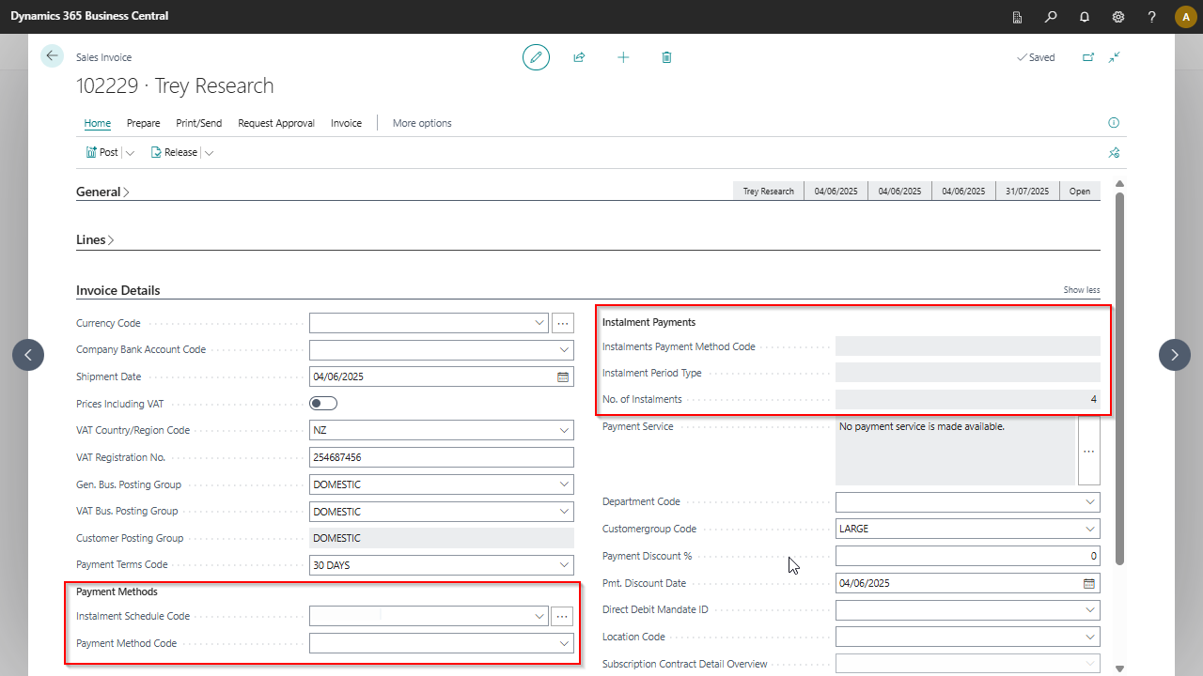1203x676 pixels.
Task: Click Company Bank Account Code label
Action: (x=141, y=349)
